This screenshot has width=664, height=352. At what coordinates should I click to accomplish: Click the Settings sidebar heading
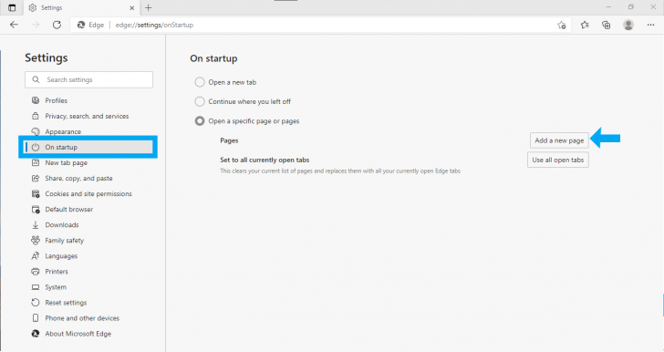point(47,57)
